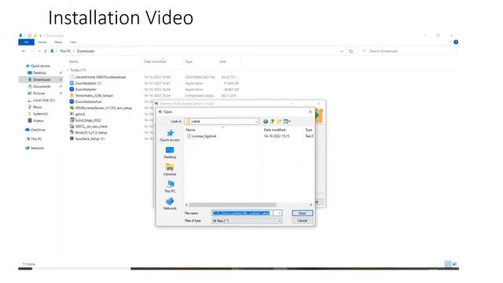Click the Solid_Edge_2022 file icon
503x283 pixels.
click(x=72, y=120)
